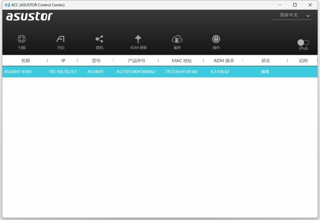Click the 扫描 scan icon
The width and height of the screenshot is (320, 220).
pyautogui.click(x=22, y=39)
